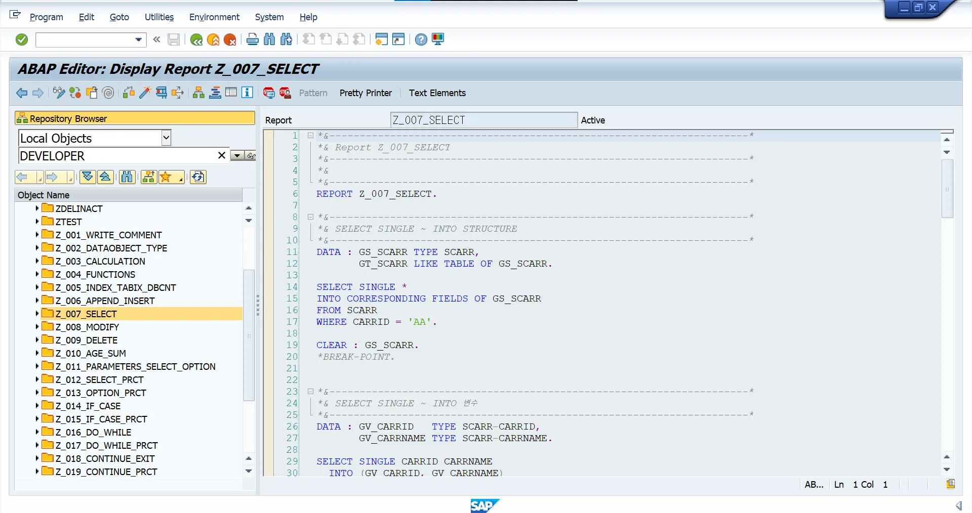Click the Help question mark icon
The height and width of the screenshot is (513, 972).
421,39
